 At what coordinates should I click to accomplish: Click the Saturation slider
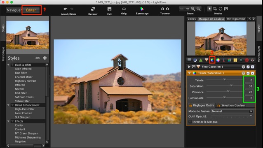(x=224, y=86)
